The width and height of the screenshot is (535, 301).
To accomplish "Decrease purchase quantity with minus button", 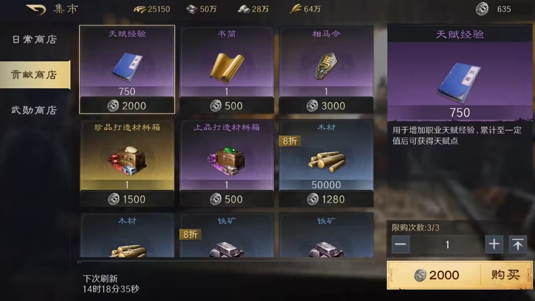I will [x=401, y=244].
